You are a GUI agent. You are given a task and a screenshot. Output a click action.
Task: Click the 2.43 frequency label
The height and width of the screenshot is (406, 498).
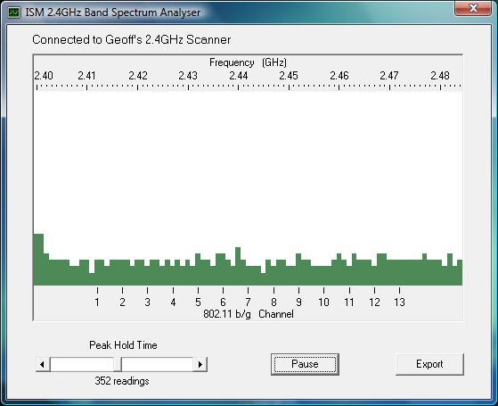pos(188,76)
